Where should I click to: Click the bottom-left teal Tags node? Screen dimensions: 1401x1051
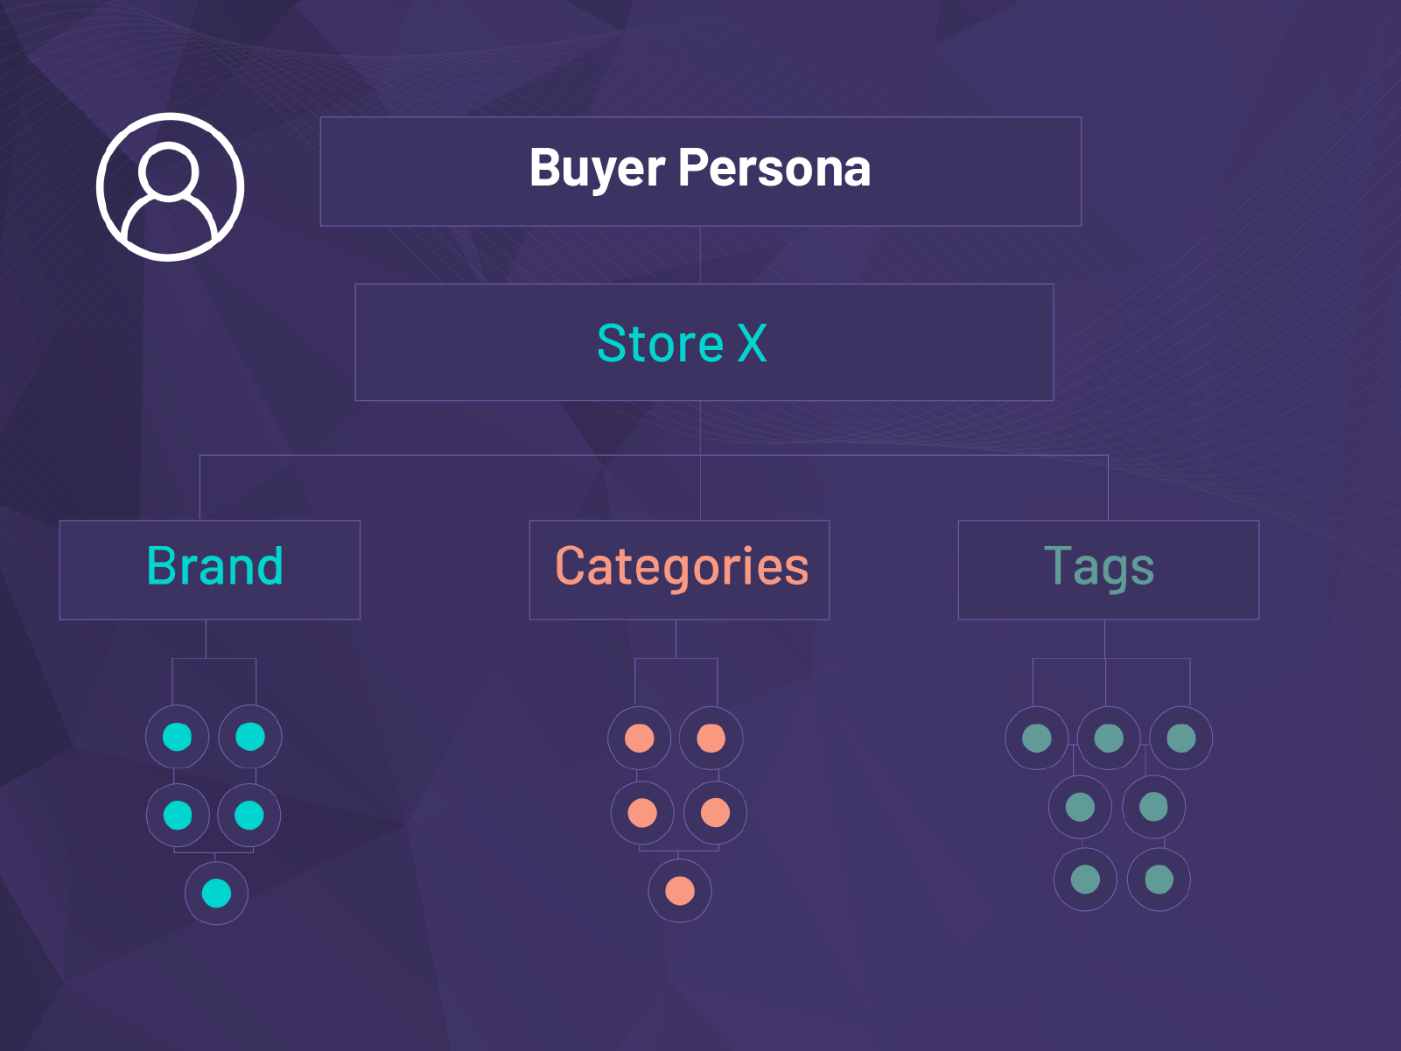coord(1085,879)
